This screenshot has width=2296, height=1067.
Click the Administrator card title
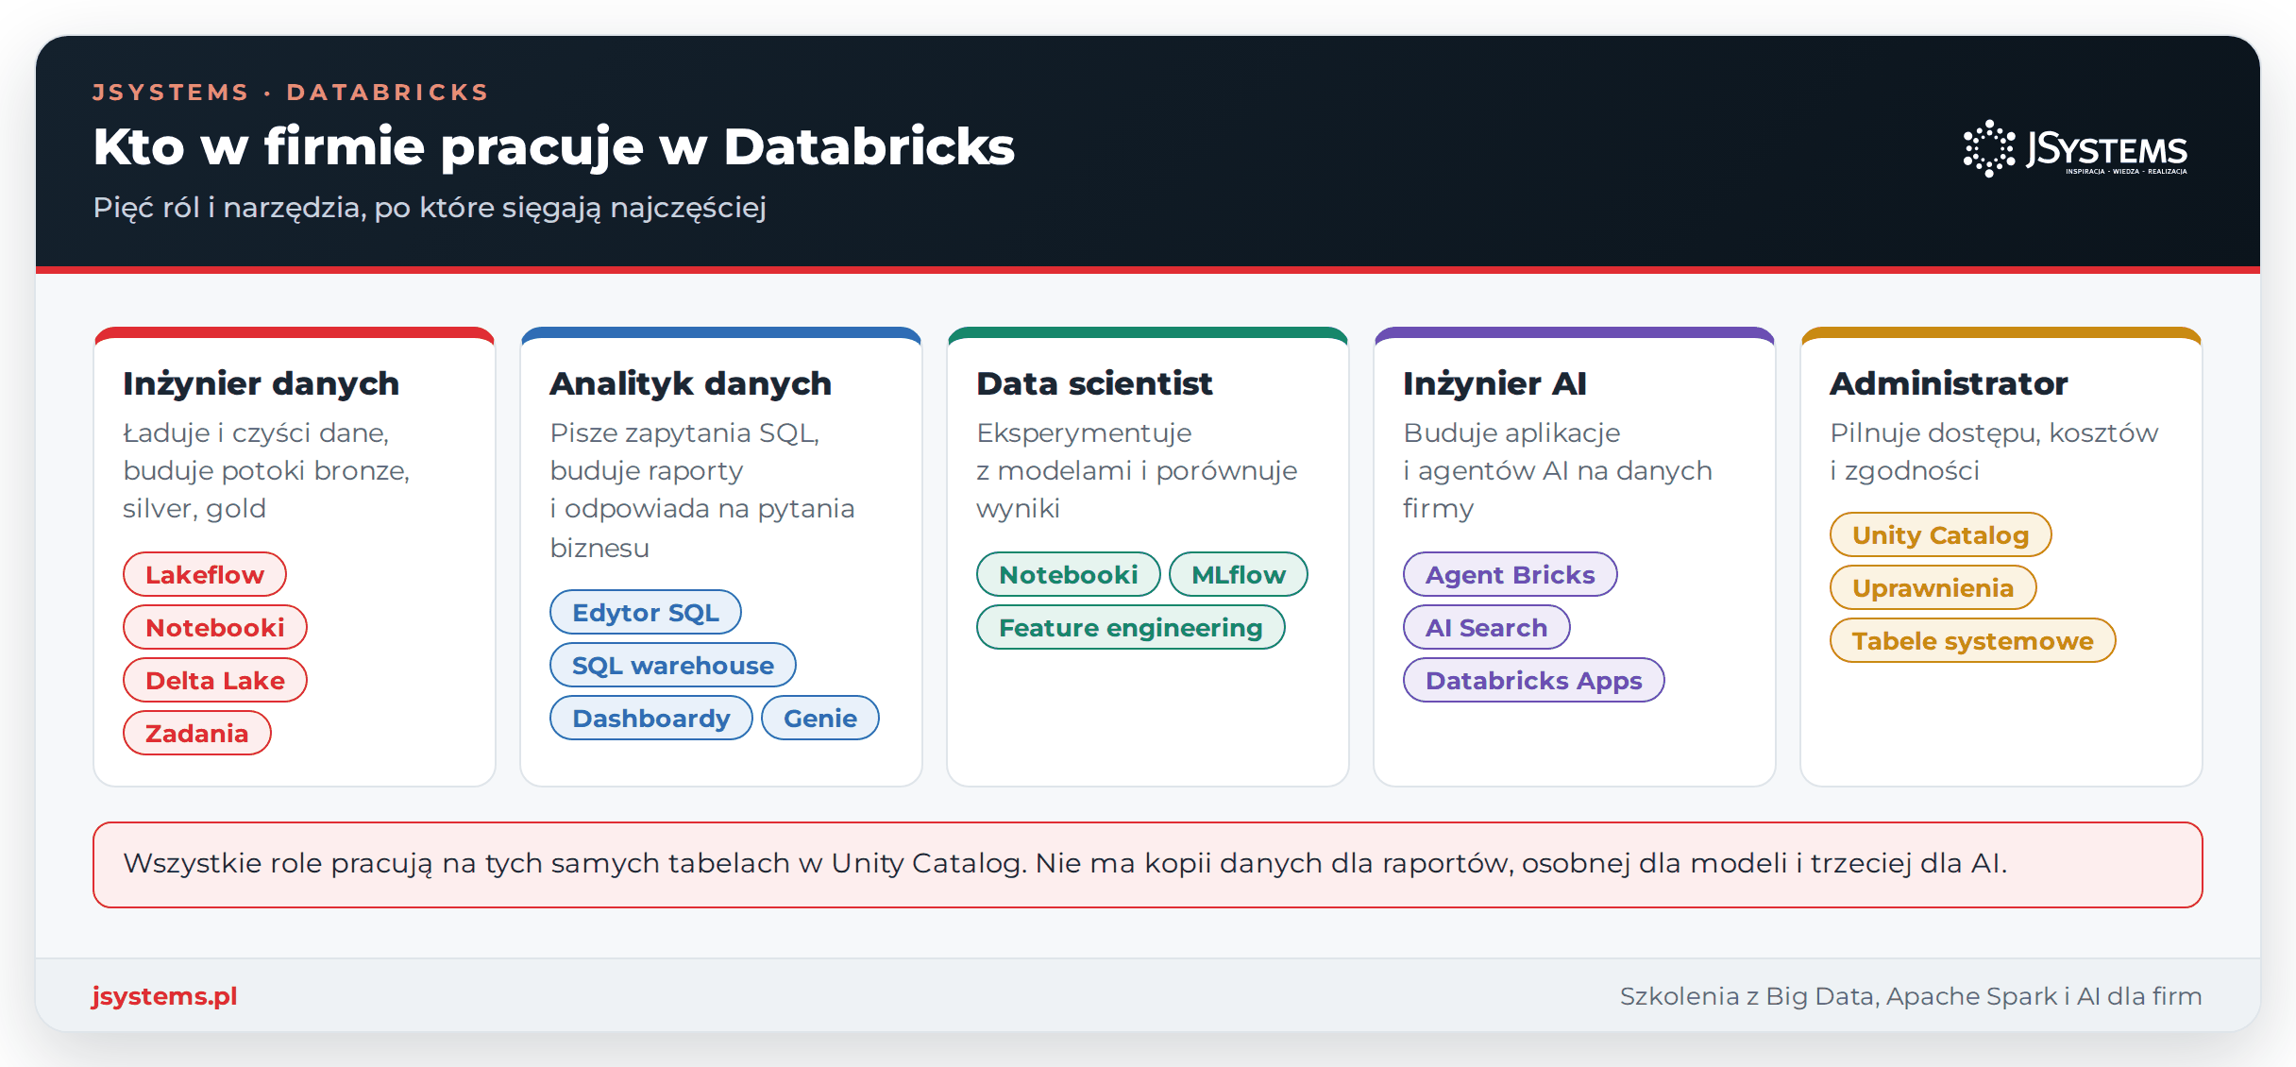1949,383
